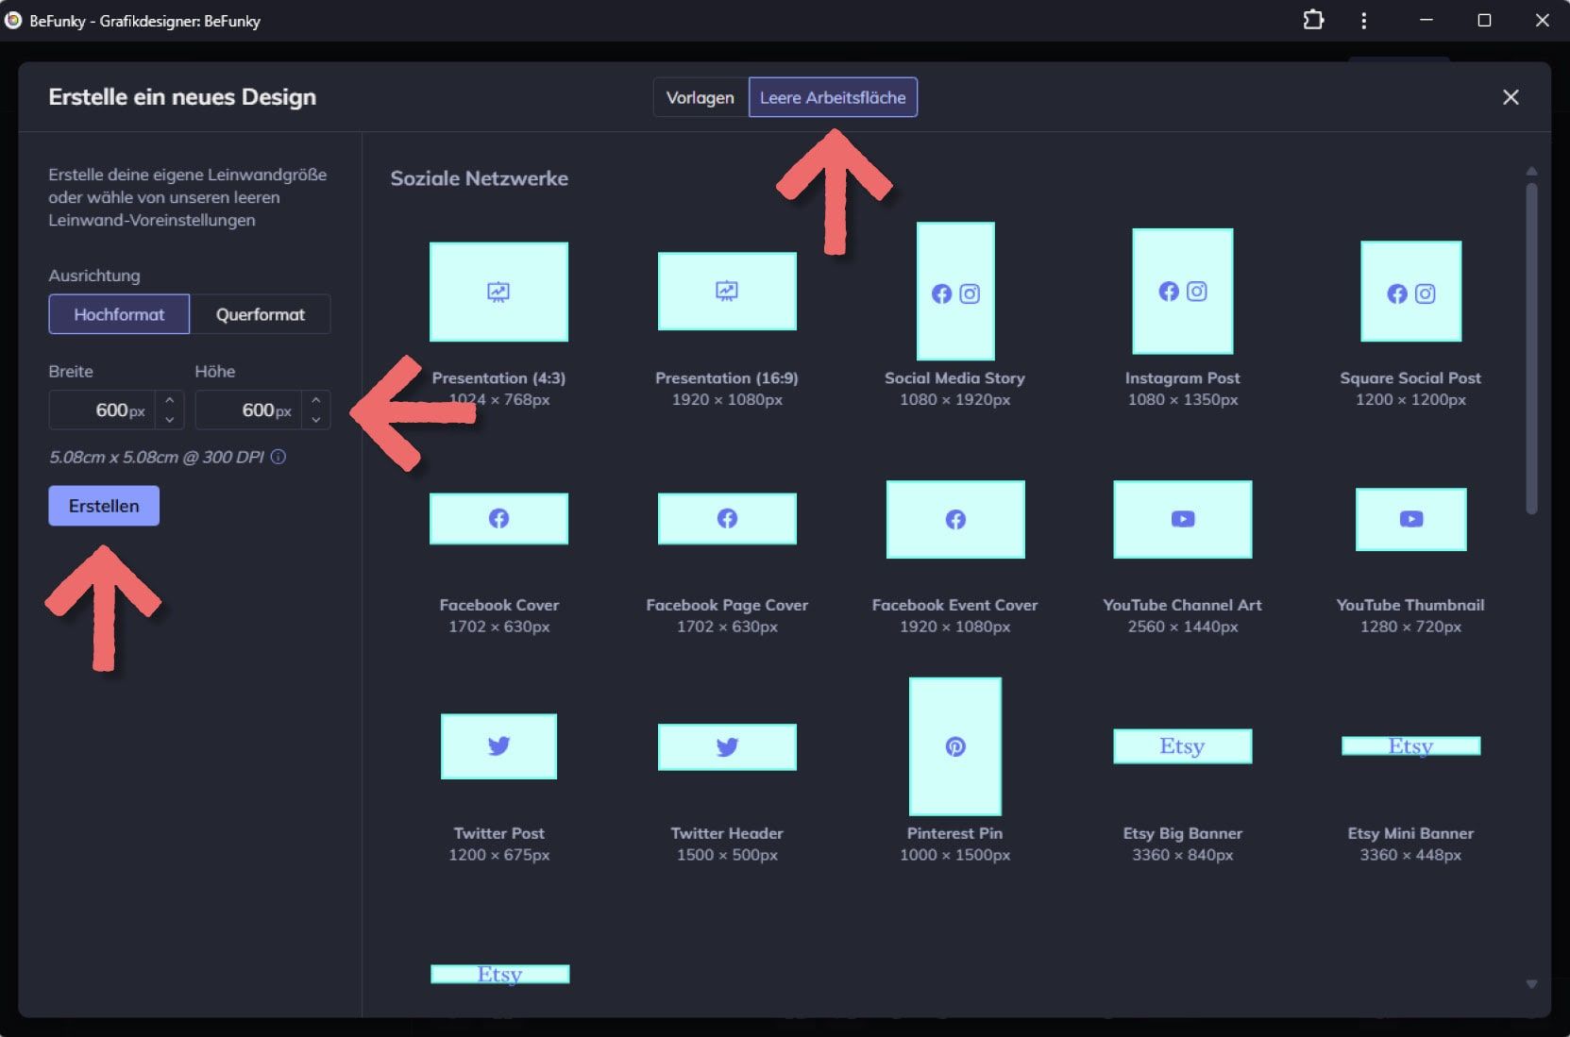Switch to the Leere Arbeitsfläche tab
Screen dimensions: 1570x1037
(x=833, y=97)
